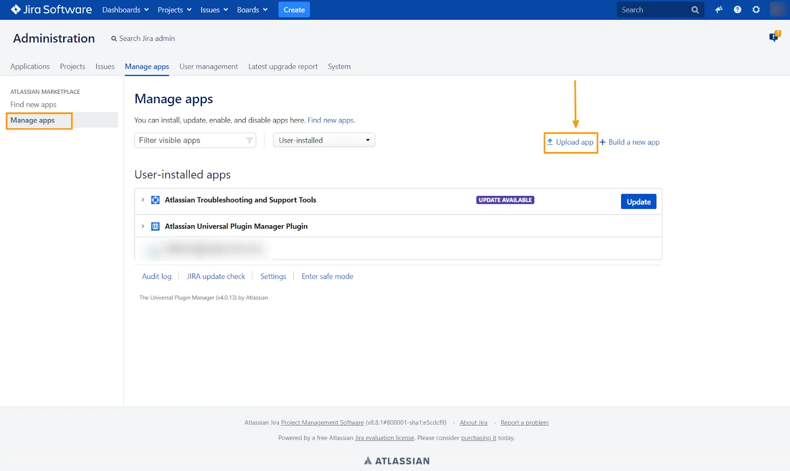Click the filter funnel icon
Screen dimensions: 790x471
(249, 141)
